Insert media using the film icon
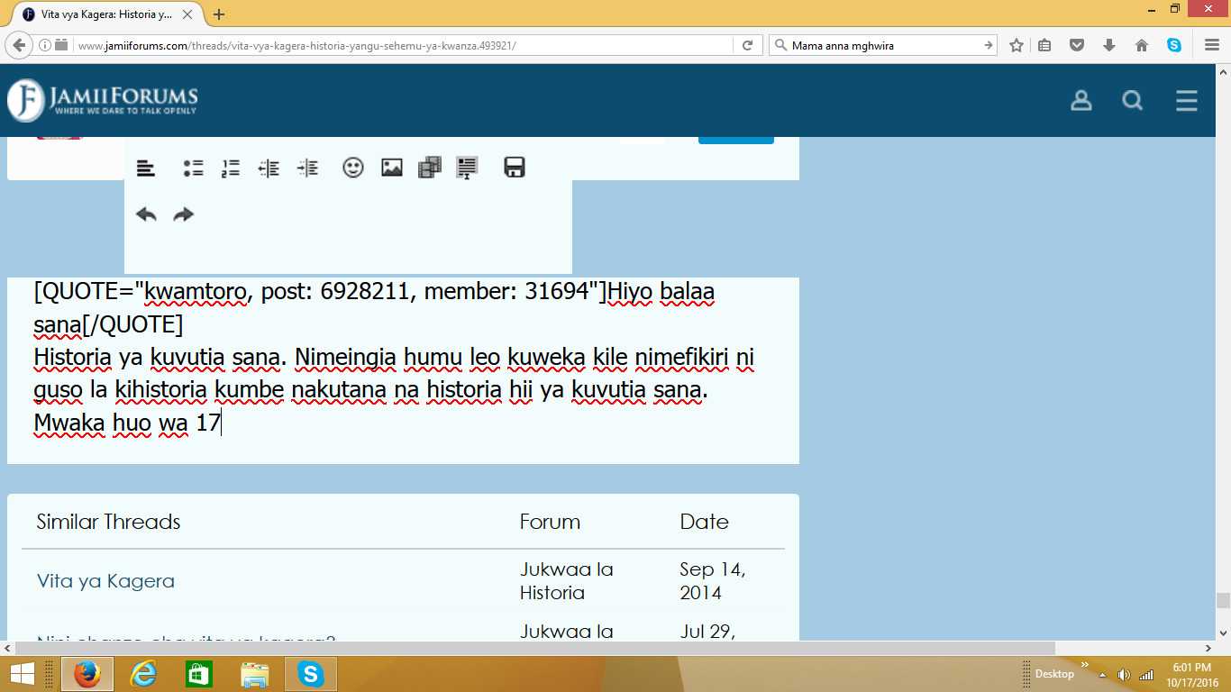The image size is (1231, 692). (430, 168)
